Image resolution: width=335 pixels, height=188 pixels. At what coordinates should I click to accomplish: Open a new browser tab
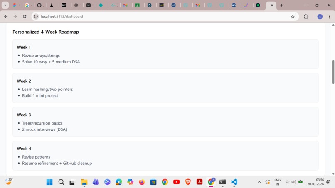[281, 5]
